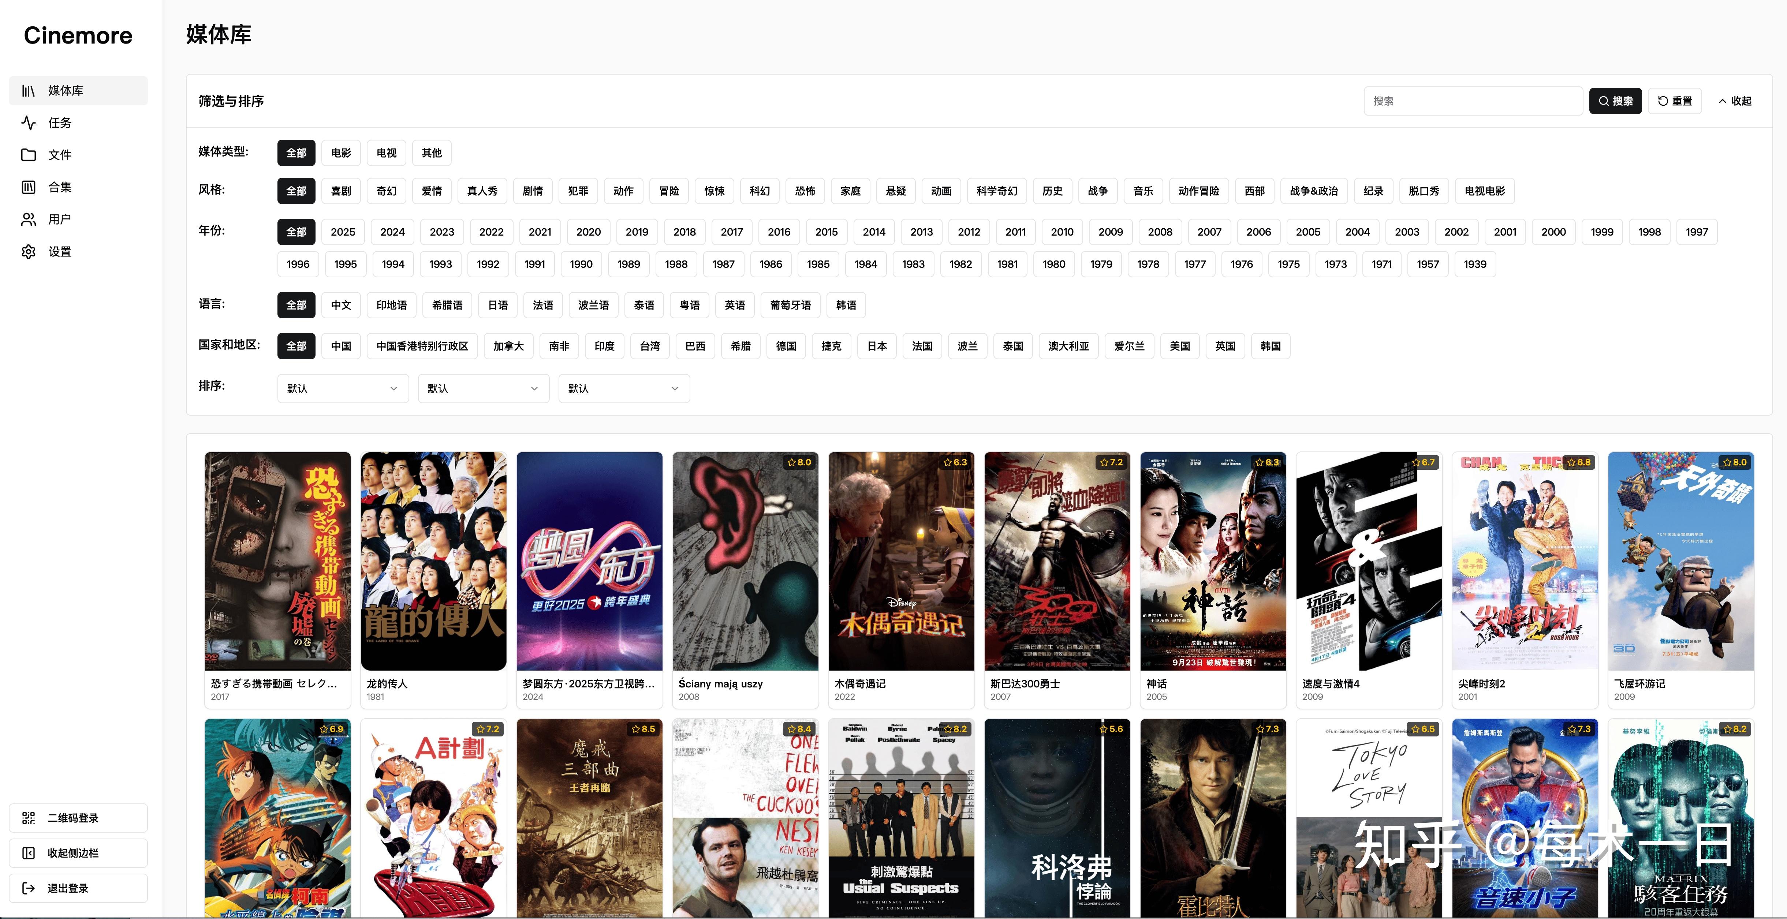Viewport: 1787px width, 919px height.
Task: Open the first 默认 sort dropdown
Action: pyautogui.click(x=343, y=388)
